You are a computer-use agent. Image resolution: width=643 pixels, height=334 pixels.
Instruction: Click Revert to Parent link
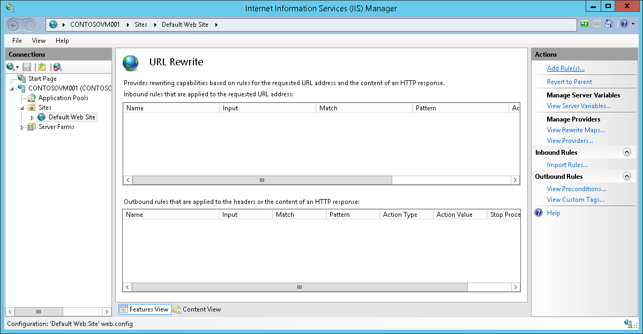[570, 82]
